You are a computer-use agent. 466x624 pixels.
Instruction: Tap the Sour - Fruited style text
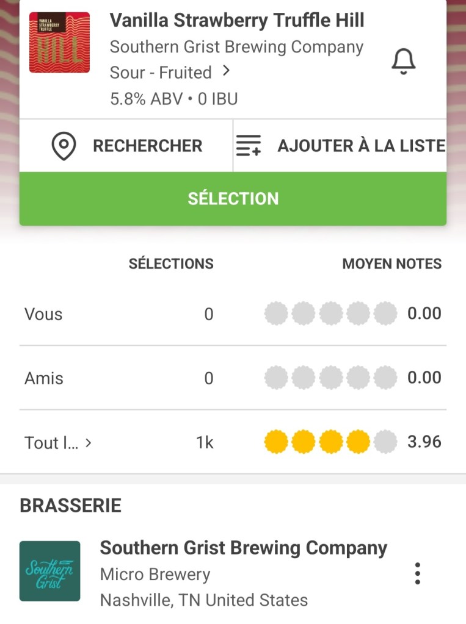161,73
